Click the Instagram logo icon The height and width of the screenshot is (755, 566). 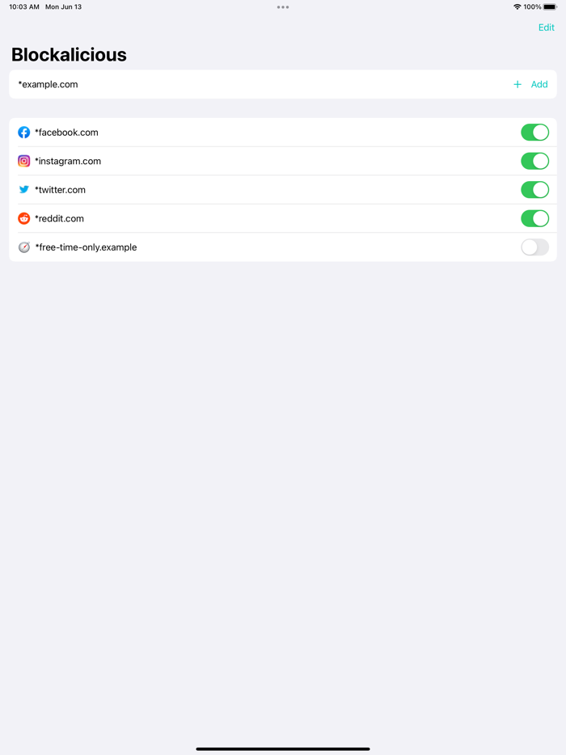tap(24, 161)
